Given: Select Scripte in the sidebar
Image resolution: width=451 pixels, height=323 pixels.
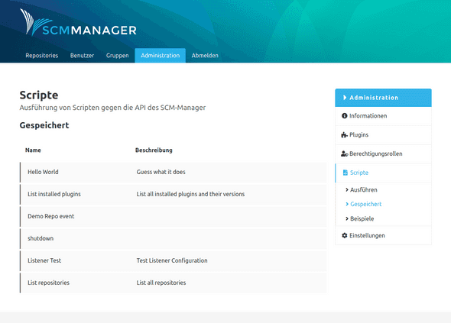Looking at the screenshot, I should click(x=383, y=173).
